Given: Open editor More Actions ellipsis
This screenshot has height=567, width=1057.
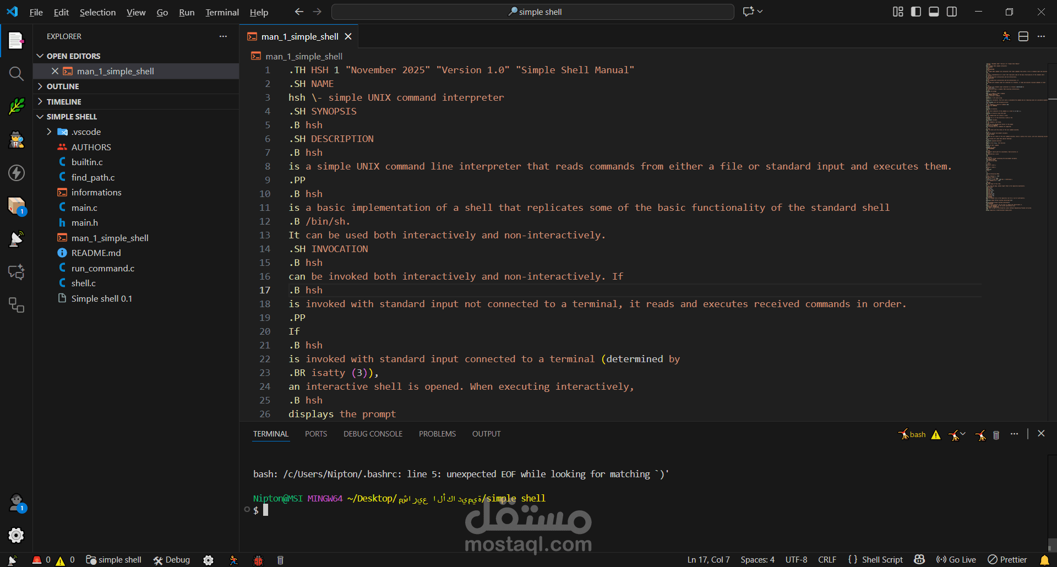Looking at the screenshot, I should [x=1041, y=36].
